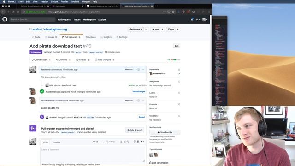Open the Commits tab of the pull request

(x=63, y=60)
